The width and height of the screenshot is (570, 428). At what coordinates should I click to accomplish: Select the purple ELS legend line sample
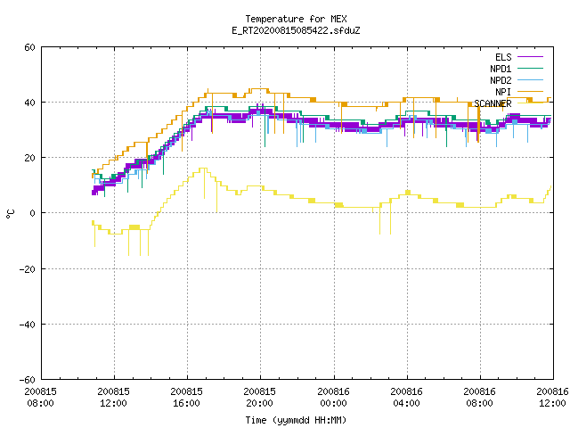tap(531, 57)
